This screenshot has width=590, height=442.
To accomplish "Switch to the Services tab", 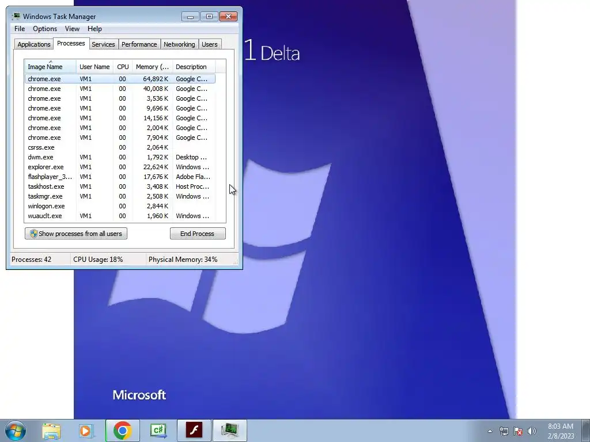I will [103, 44].
